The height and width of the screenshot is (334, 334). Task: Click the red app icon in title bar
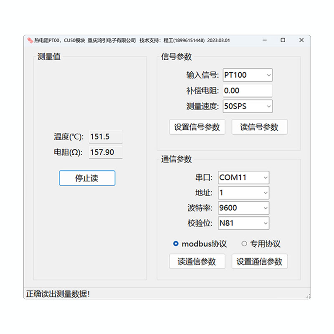(30, 40)
